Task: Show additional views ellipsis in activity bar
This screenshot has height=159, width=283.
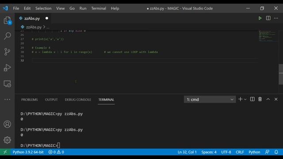Action: point(7,99)
